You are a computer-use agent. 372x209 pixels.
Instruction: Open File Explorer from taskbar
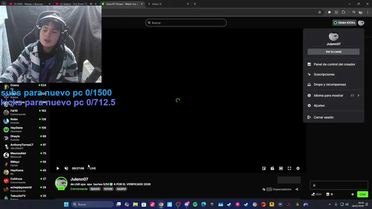(135, 204)
